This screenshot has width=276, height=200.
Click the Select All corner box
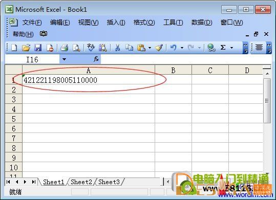(14, 70)
